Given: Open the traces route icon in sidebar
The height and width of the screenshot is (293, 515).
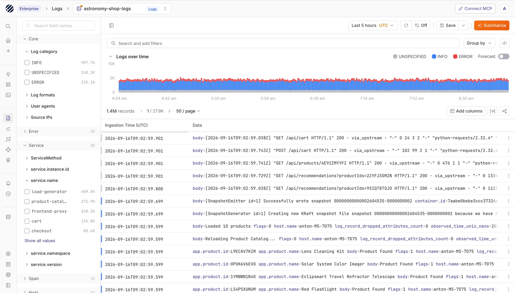Looking at the screenshot, I should click(8, 139).
